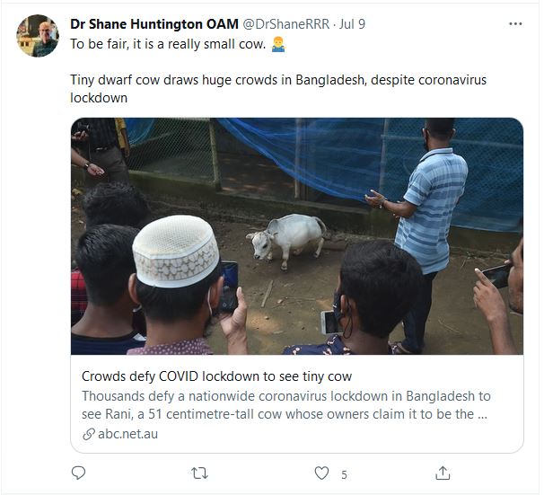This screenshot has width=544, height=495.
Task: Click Dr Shane Huntington's profile avatar
Action: [x=38, y=36]
